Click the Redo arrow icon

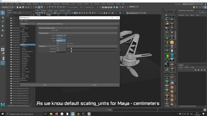(x=29, y=7)
